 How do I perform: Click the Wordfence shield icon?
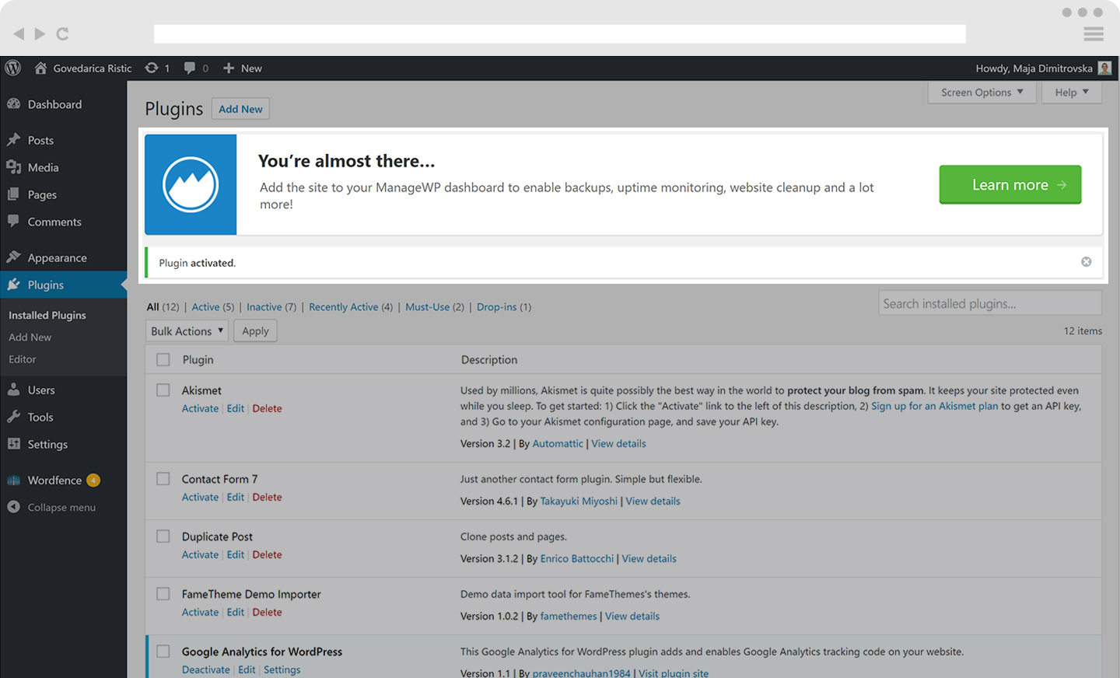[13, 480]
